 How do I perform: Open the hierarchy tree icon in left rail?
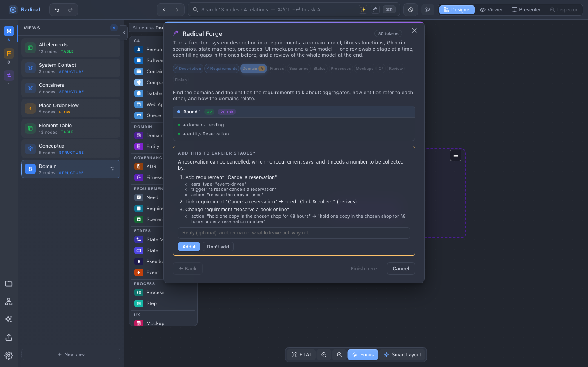click(9, 302)
